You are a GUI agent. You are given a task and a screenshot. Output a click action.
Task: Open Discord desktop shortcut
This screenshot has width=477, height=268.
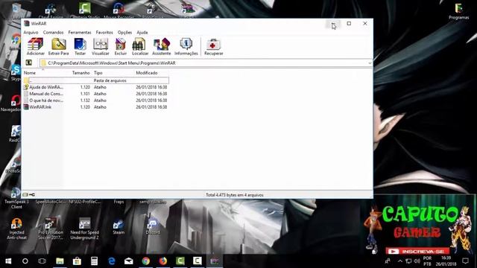[x=152, y=227]
